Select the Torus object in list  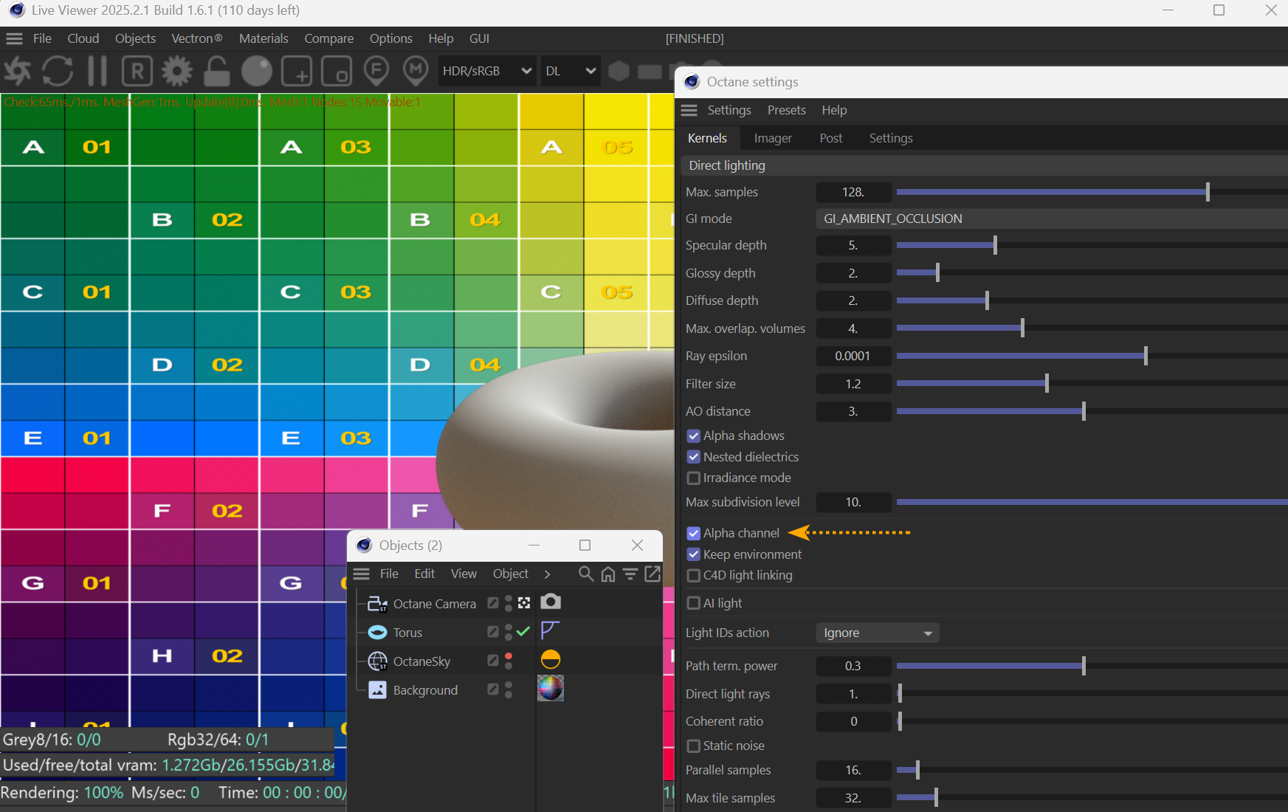coord(407,633)
